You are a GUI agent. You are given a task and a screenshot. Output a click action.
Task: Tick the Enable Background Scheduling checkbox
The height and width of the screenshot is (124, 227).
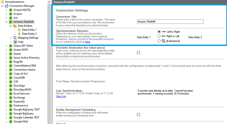(138, 114)
